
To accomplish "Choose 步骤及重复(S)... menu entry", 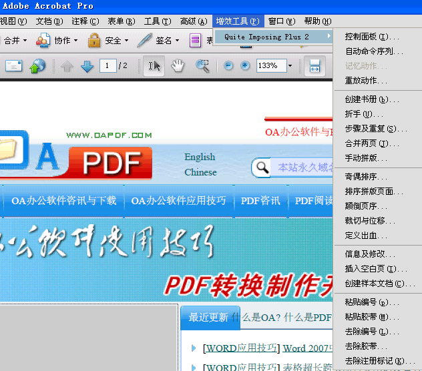I will [378, 129].
